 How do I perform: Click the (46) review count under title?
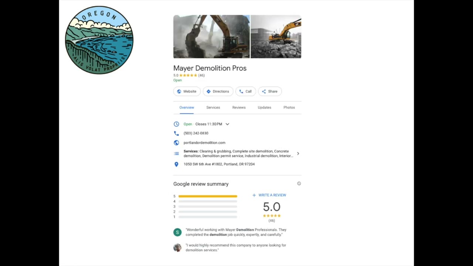click(x=201, y=75)
